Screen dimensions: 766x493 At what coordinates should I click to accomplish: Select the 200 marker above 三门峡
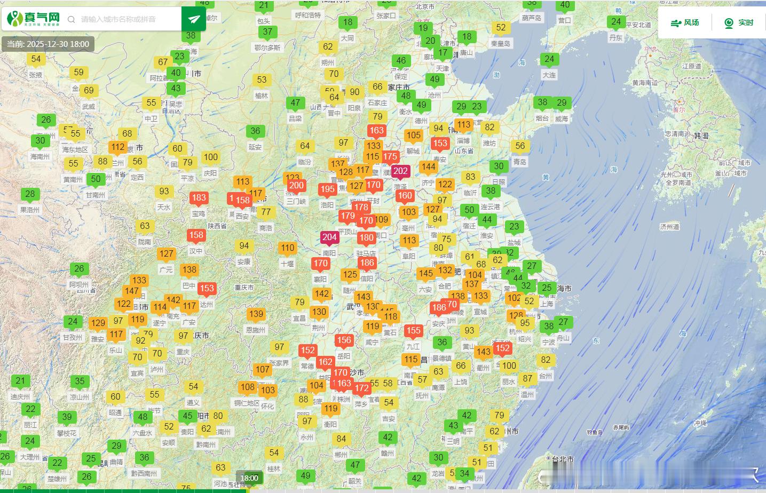point(296,186)
